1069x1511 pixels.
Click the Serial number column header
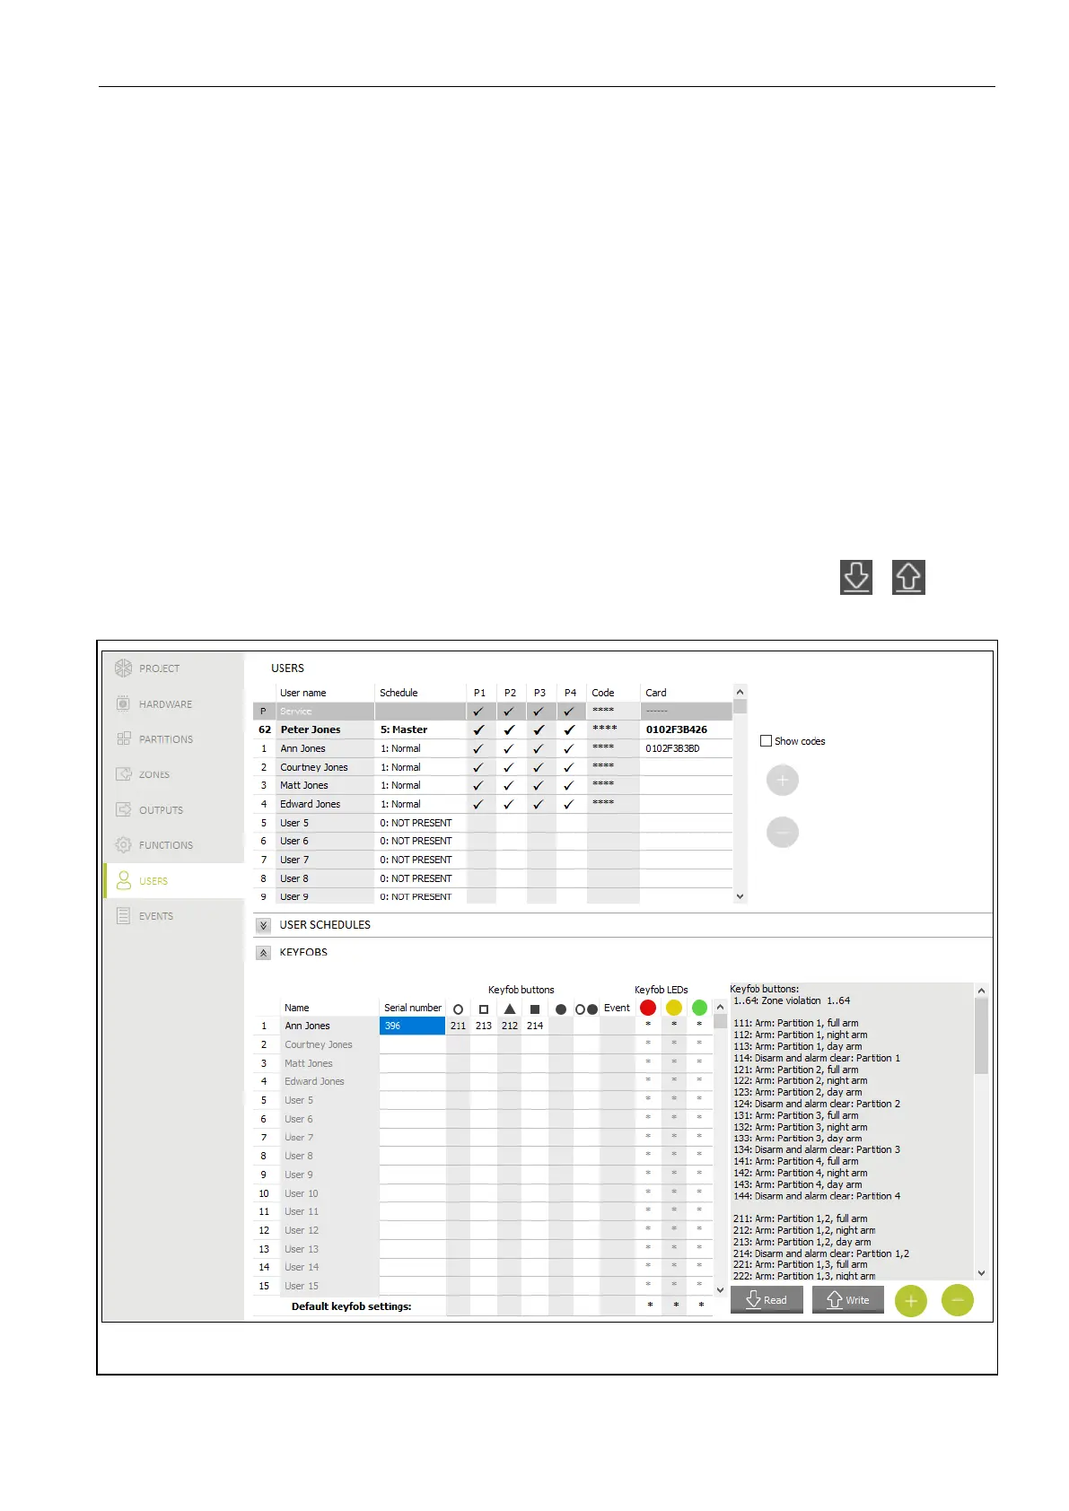(x=413, y=1008)
